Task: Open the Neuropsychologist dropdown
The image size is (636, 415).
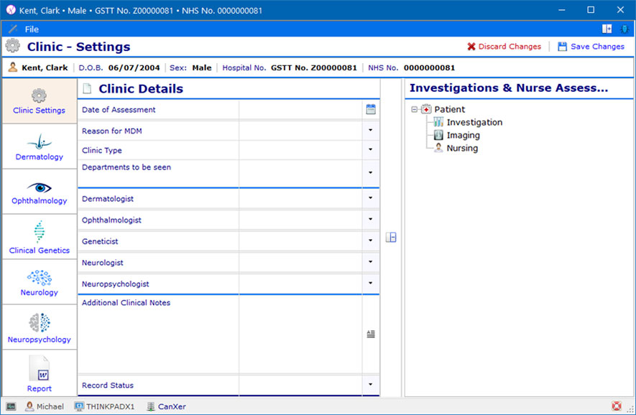Action: 371,283
